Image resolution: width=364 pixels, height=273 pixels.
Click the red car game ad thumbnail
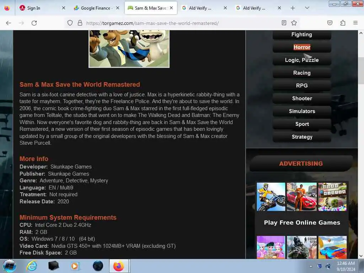pos(301,197)
